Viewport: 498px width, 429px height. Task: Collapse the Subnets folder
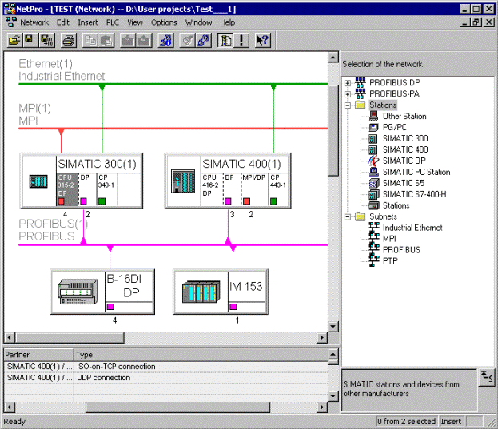[x=348, y=216]
